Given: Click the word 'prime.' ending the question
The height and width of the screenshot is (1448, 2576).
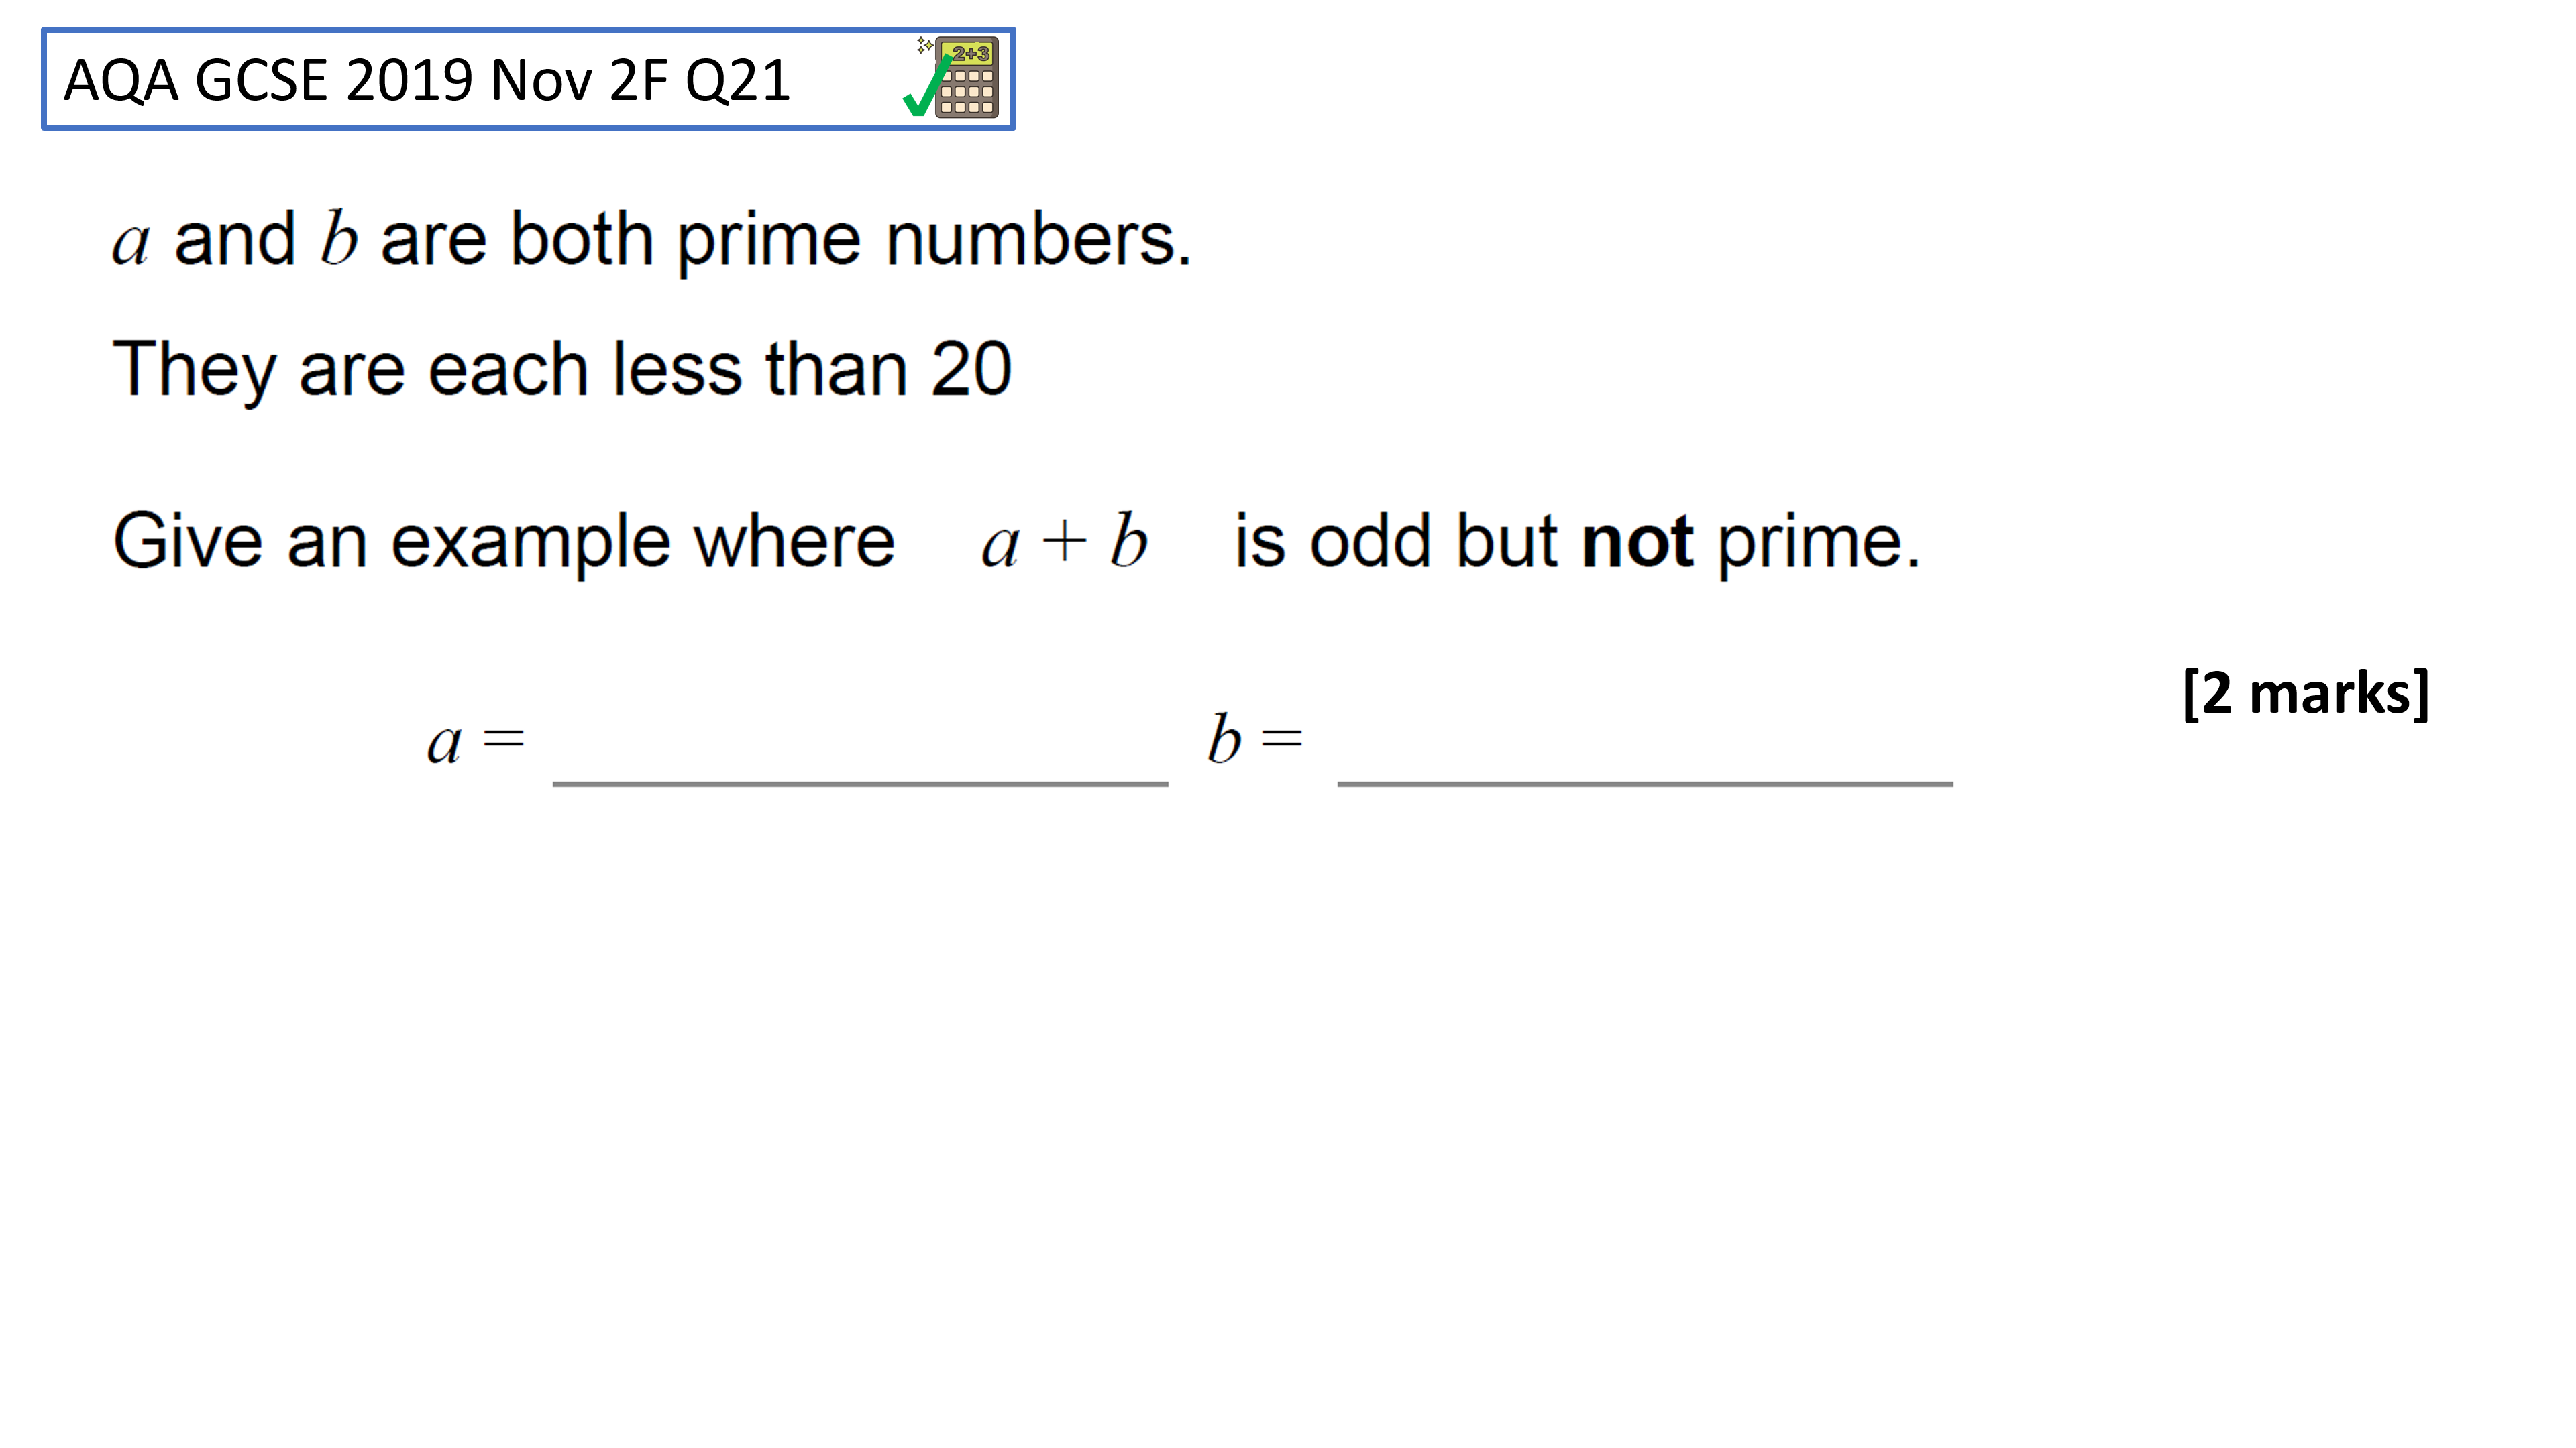Looking at the screenshot, I should [x=1819, y=544].
